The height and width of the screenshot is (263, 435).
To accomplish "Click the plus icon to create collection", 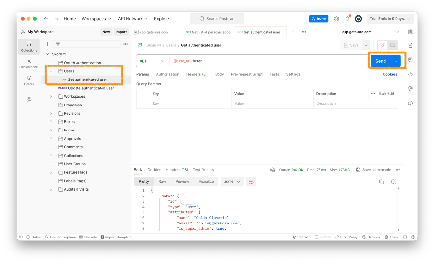I will point(48,44).
